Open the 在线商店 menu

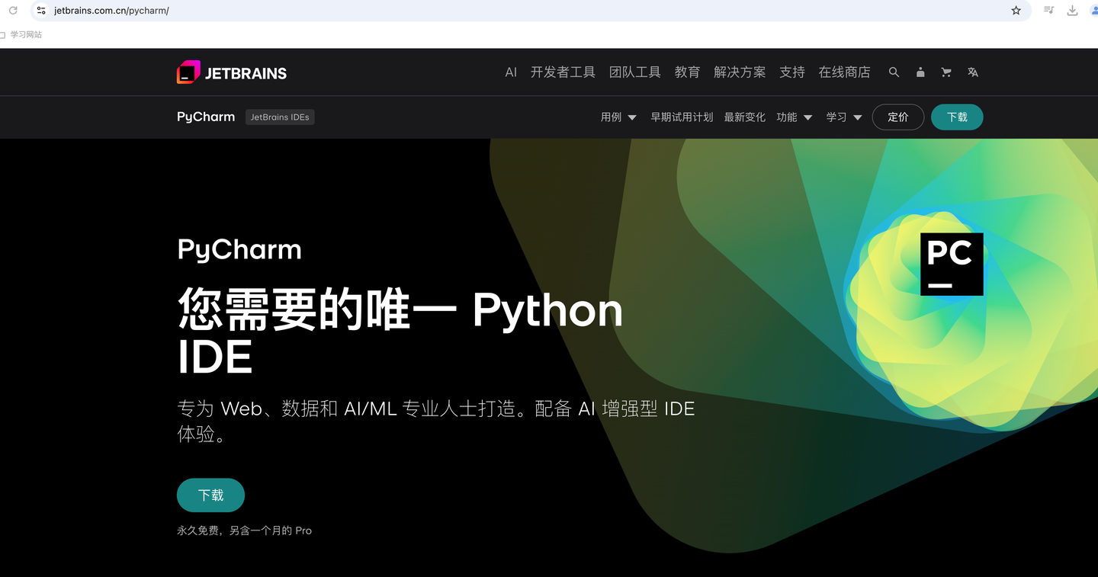(x=844, y=72)
